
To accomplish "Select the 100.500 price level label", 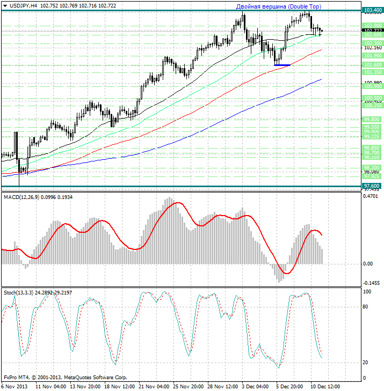I will (x=372, y=98).
